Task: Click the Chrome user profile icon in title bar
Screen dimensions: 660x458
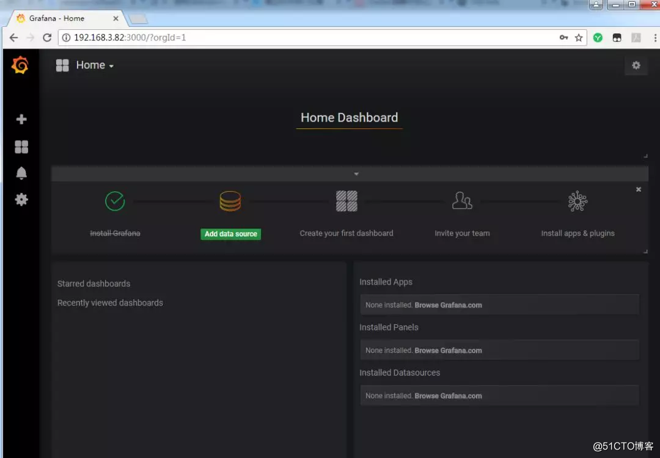Action: click(596, 5)
